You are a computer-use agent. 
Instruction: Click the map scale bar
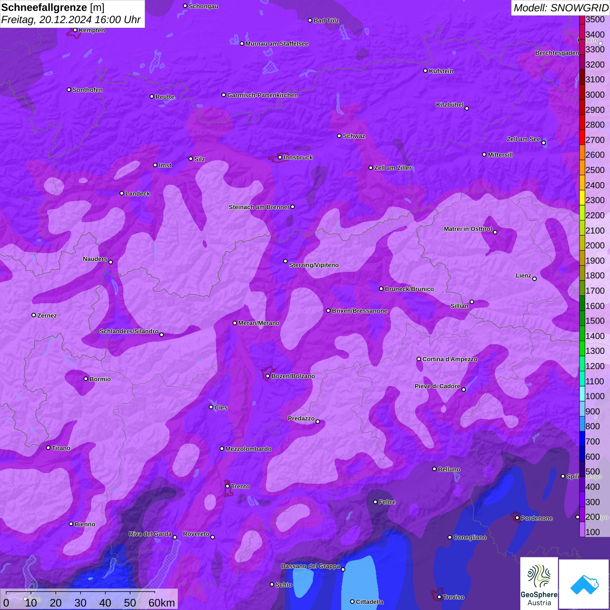coord(81,592)
